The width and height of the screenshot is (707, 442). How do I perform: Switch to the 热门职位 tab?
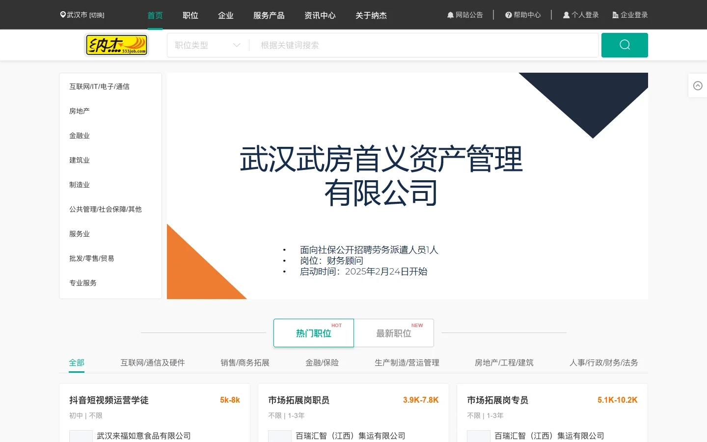[314, 333]
